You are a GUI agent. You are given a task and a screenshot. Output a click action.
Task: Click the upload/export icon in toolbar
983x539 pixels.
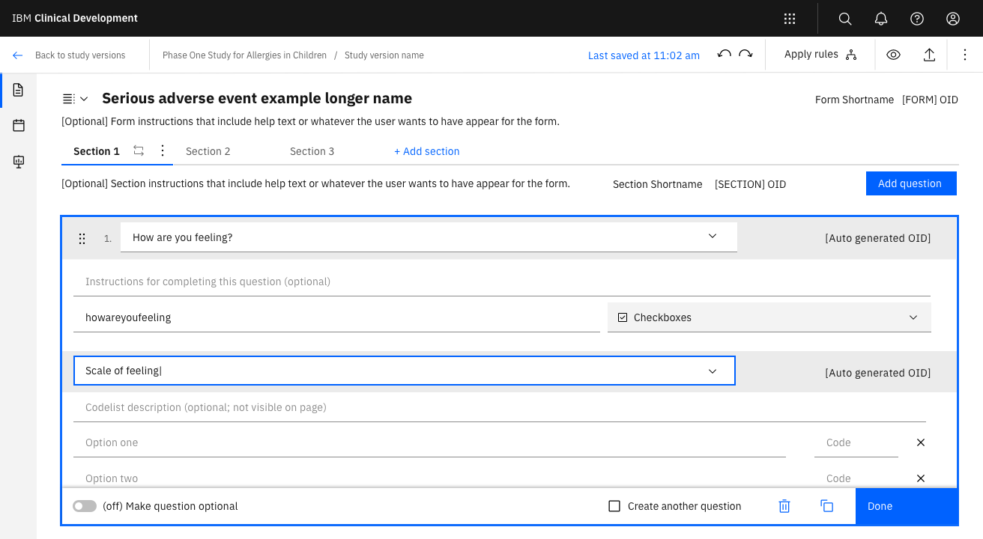[x=929, y=55]
